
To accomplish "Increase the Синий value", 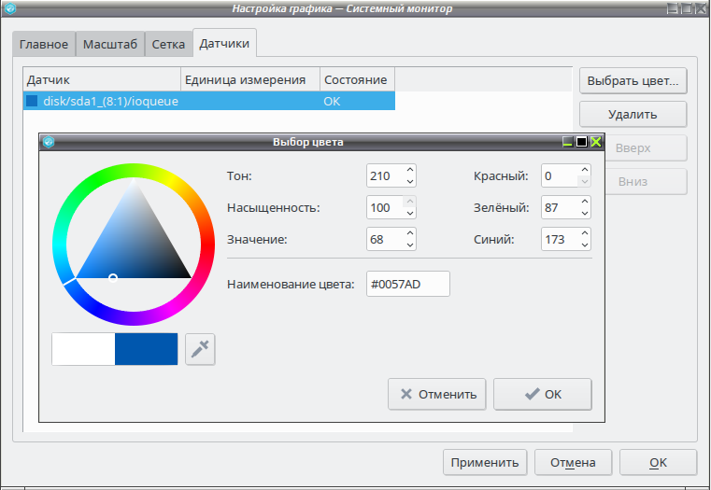I will click(x=585, y=233).
